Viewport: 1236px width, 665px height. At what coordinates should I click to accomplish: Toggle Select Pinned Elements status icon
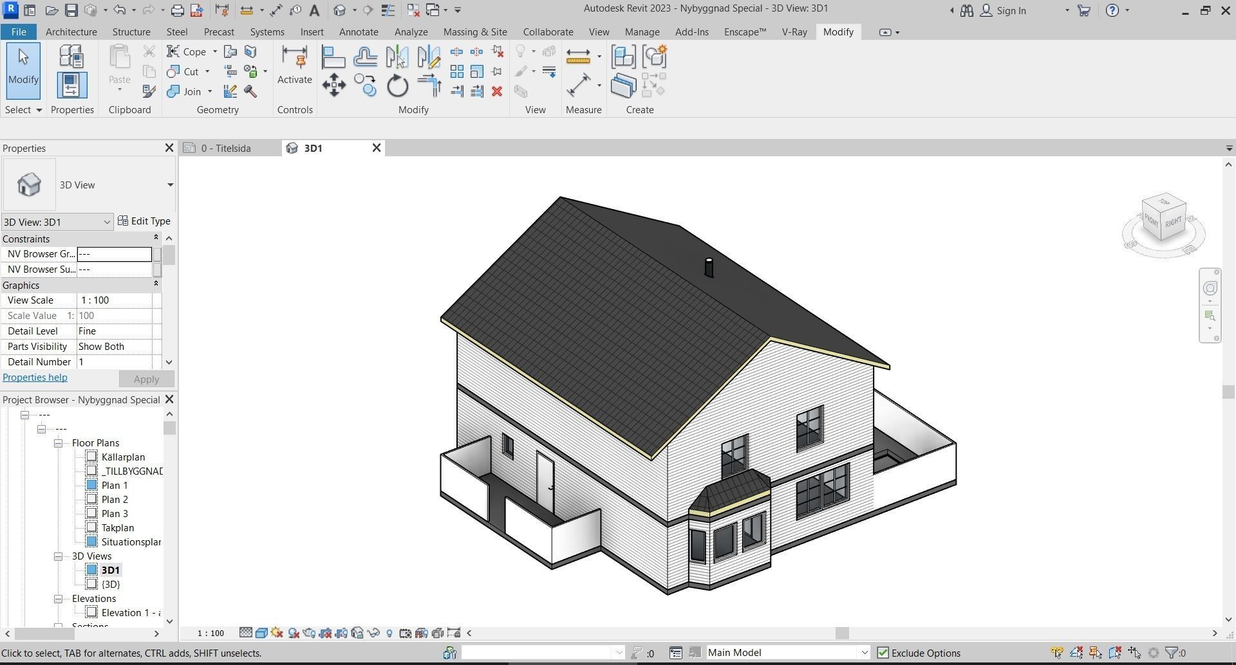[x=1095, y=653]
